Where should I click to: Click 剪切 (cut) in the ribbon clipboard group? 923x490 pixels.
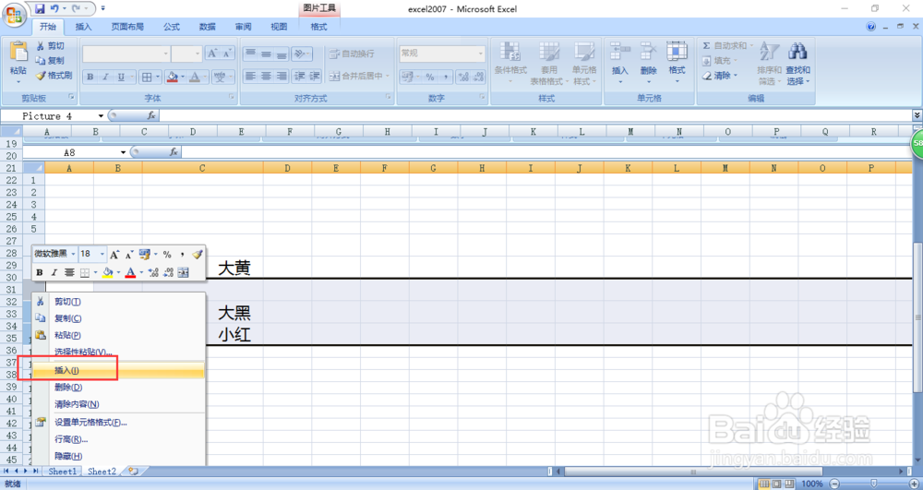(x=50, y=46)
